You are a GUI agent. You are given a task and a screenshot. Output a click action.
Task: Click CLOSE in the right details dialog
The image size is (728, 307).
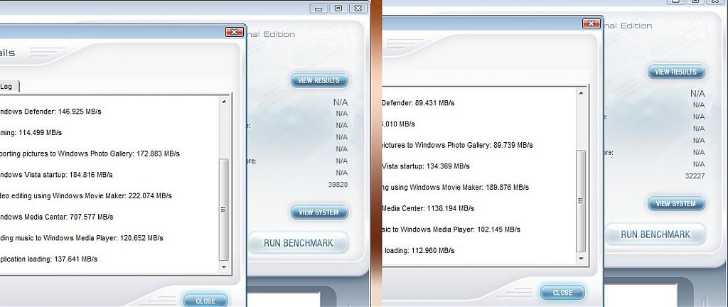[x=562, y=293]
